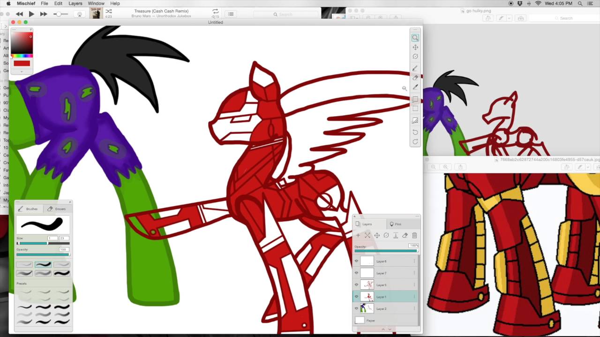600x337 pixels.
Task: Click iTunes previous track button
Action: [x=19, y=14]
